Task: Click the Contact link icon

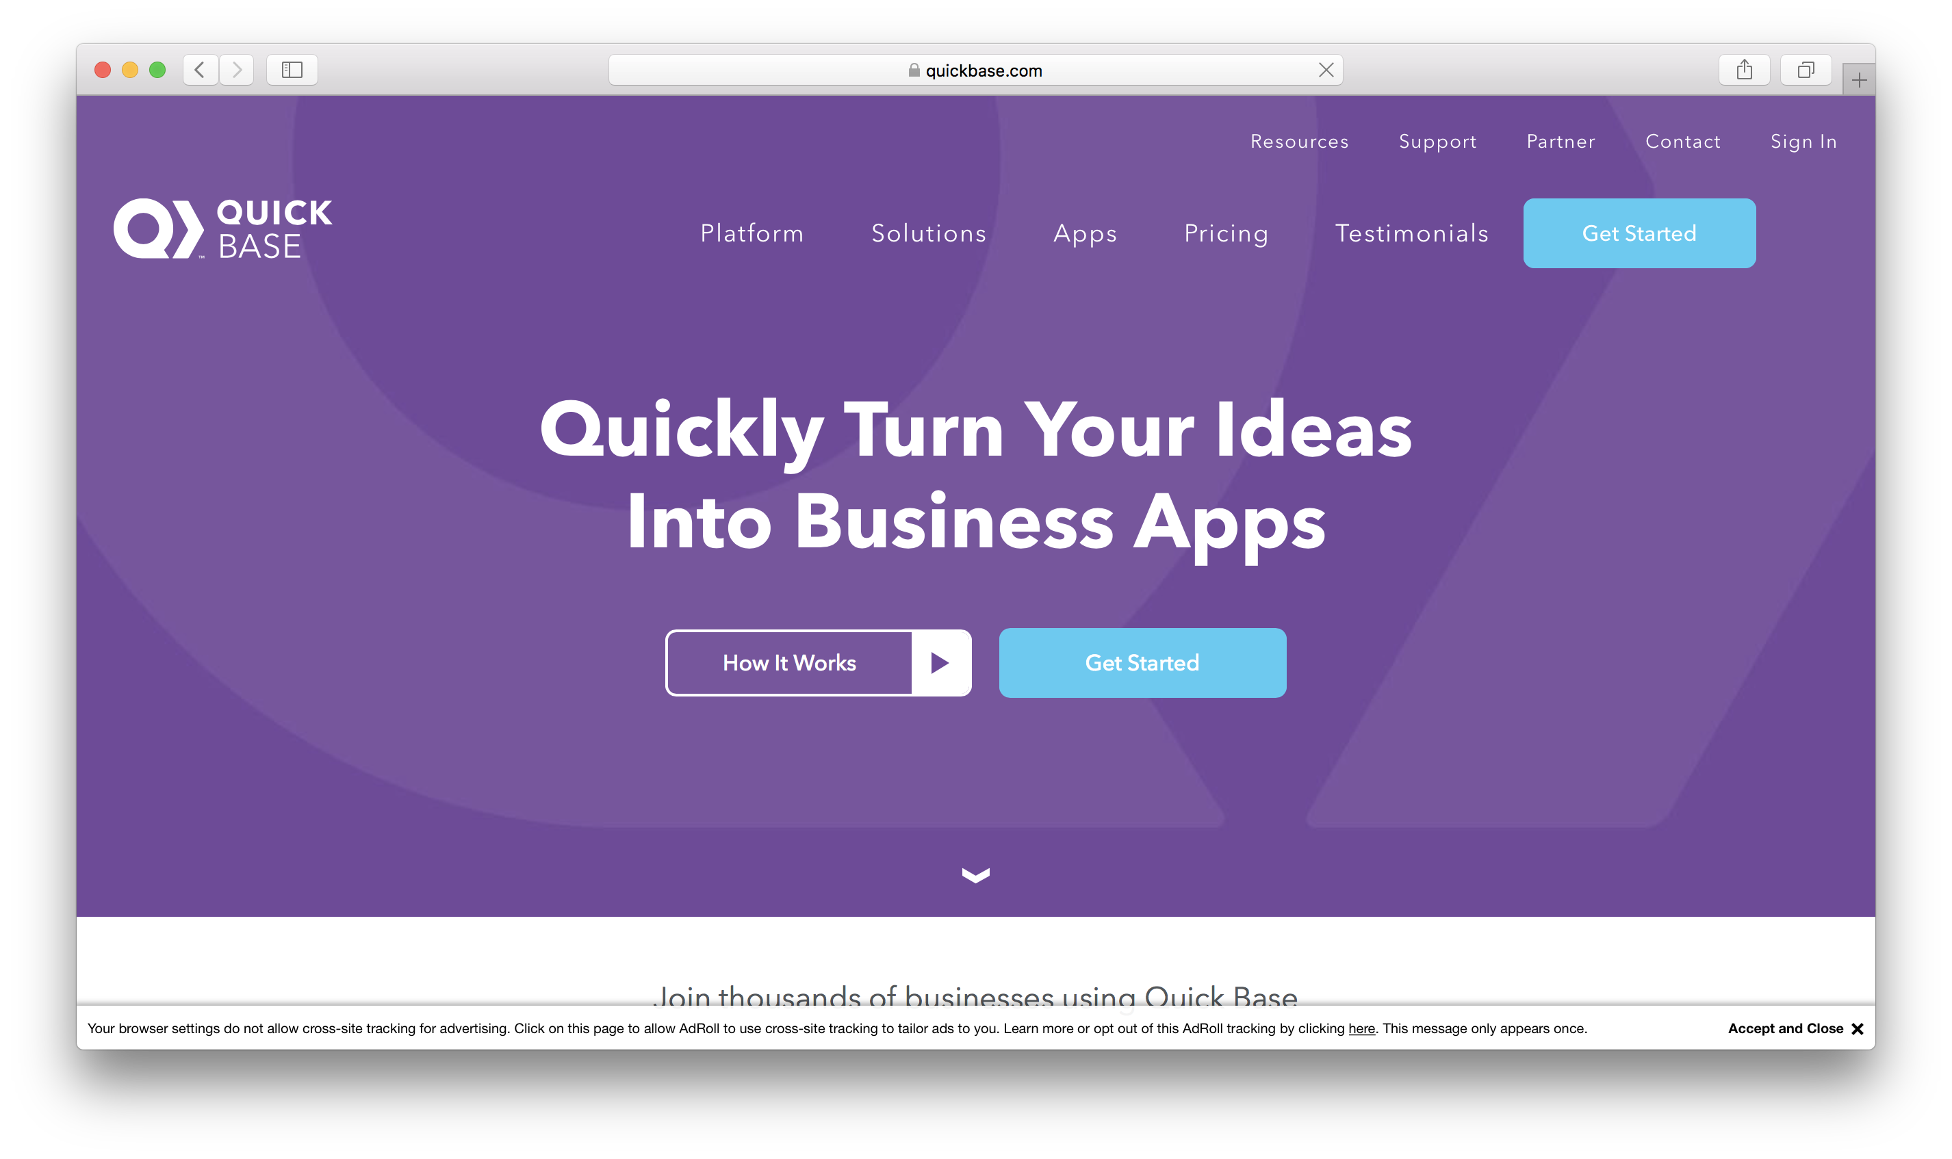Action: tap(1683, 141)
